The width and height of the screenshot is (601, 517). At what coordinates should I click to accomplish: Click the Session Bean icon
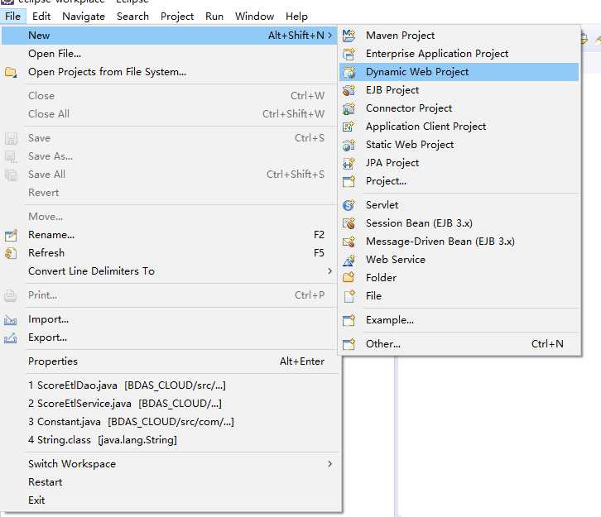click(349, 223)
